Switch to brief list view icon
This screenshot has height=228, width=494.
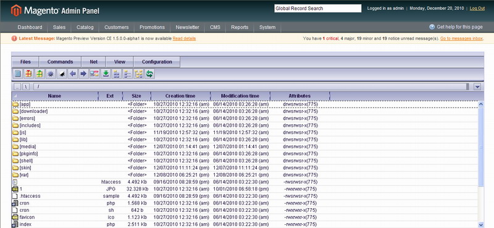[x=117, y=74]
